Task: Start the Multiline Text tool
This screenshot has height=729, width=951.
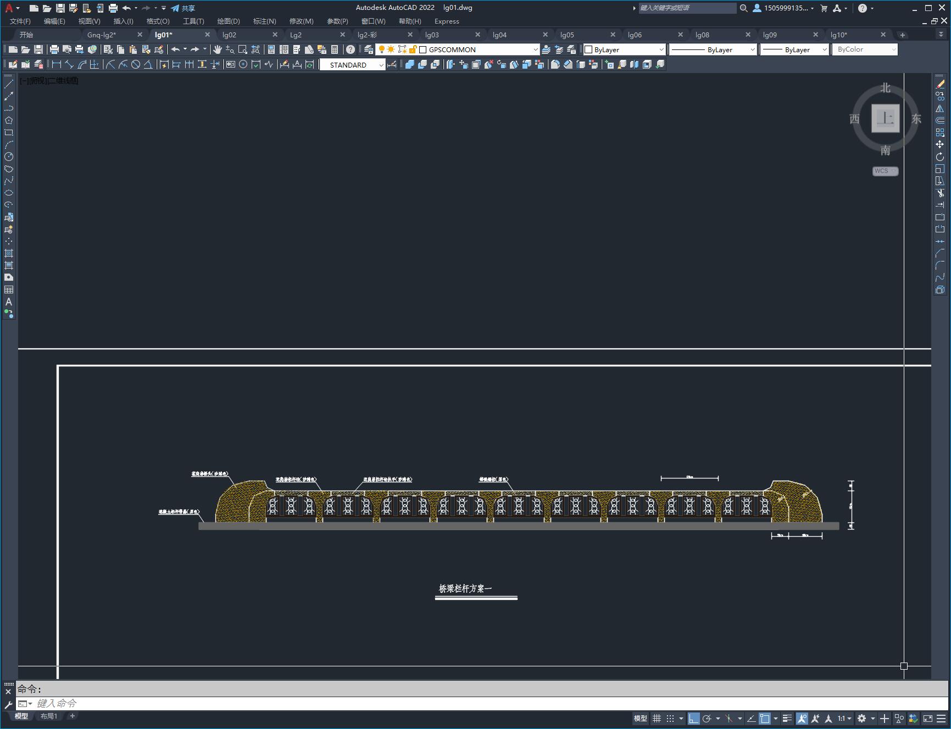Action: [9, 302]
